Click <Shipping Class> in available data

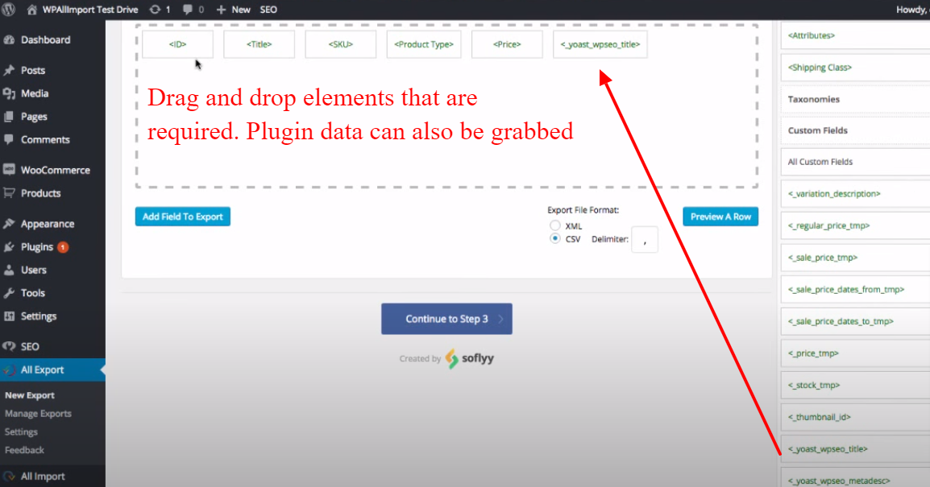click(855, 68)
